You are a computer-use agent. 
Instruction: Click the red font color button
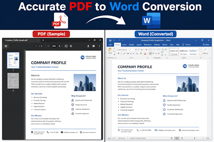[x=145, y=54]
